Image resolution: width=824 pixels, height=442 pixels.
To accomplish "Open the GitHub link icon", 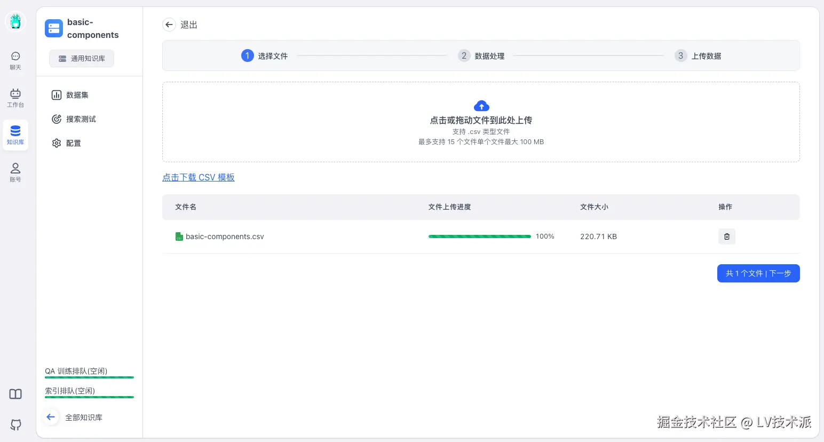I will pos(15,424).
